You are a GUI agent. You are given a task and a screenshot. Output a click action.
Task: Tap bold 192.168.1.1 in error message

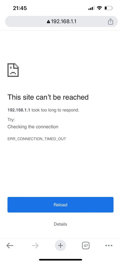click(19, 110)
